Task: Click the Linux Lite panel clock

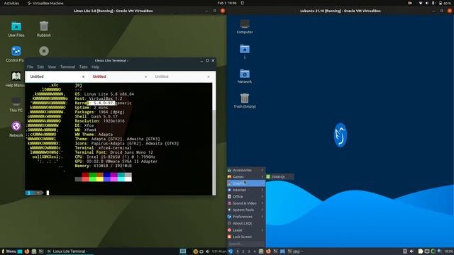Action: point(219,251)
